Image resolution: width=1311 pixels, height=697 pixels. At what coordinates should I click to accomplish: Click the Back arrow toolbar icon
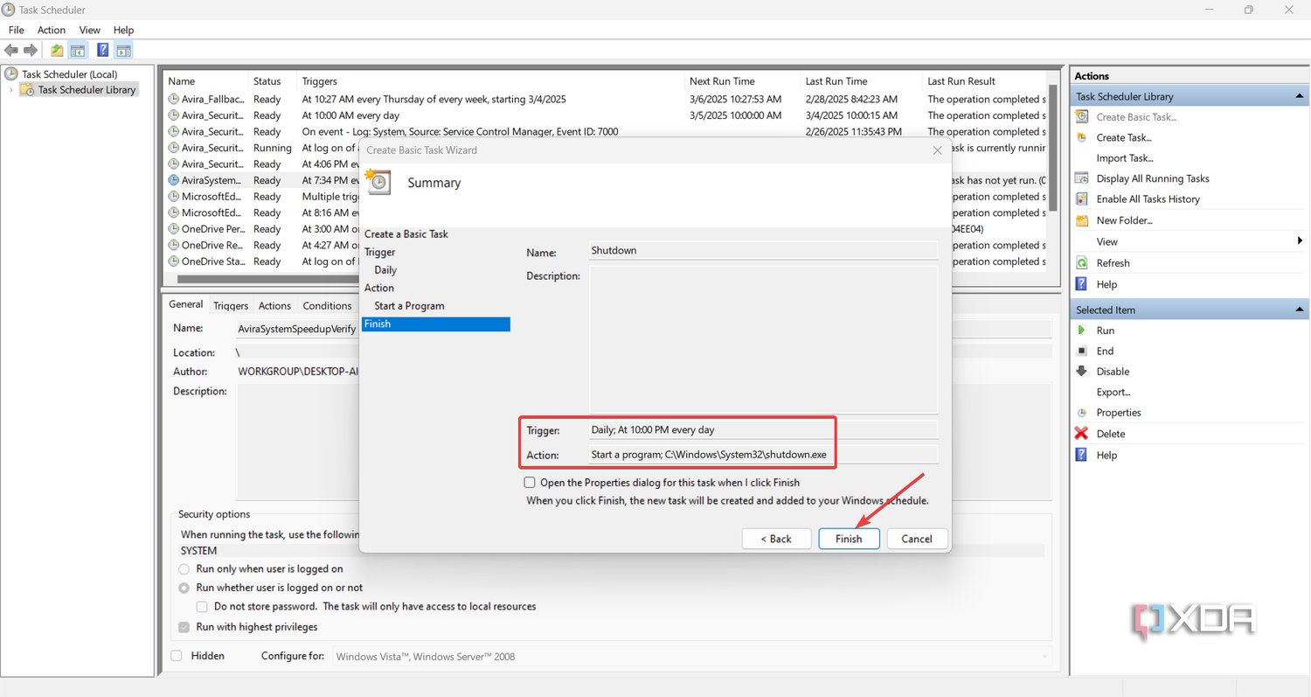point(11,51)
